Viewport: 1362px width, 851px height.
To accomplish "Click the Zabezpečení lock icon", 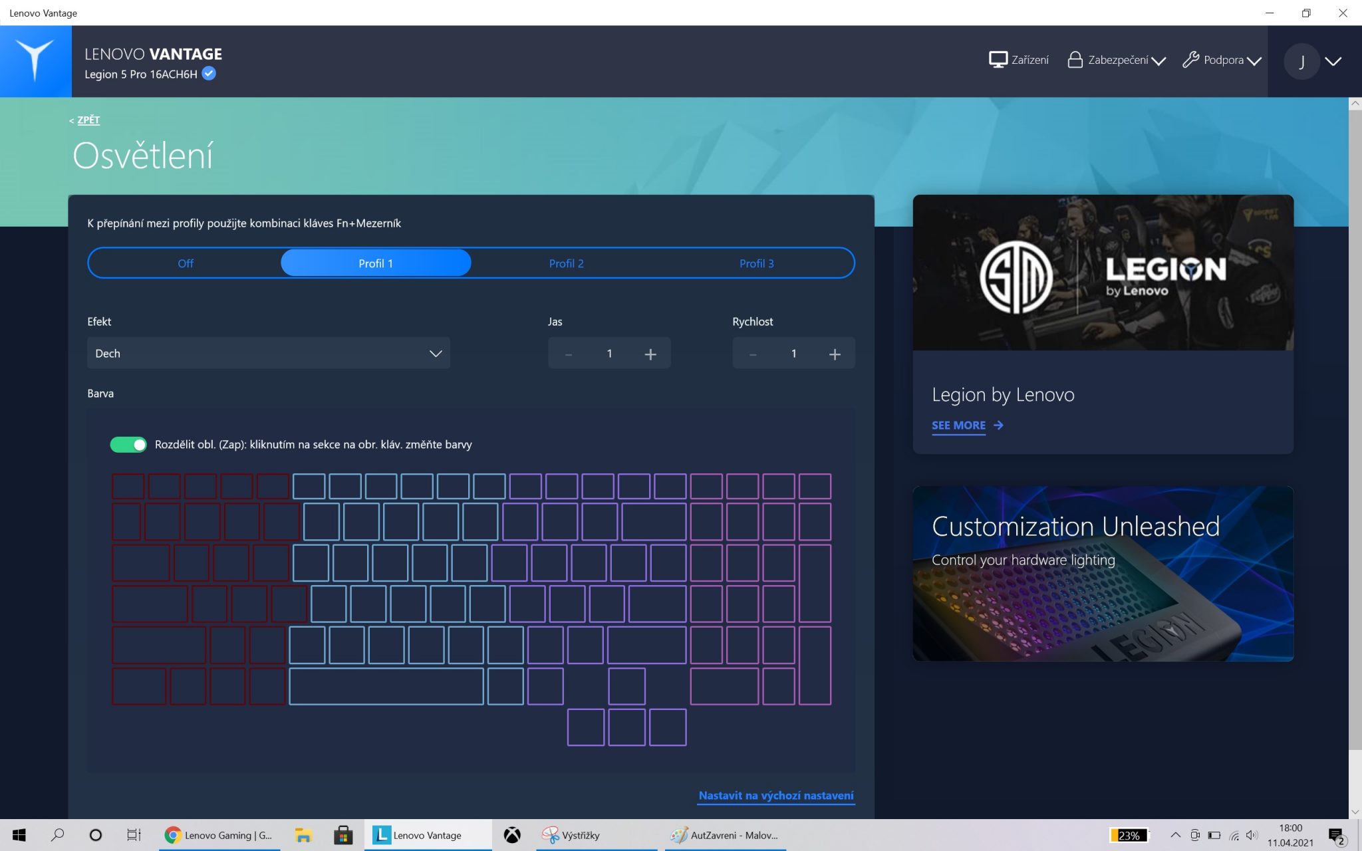I will click(x=1075, y=60).
